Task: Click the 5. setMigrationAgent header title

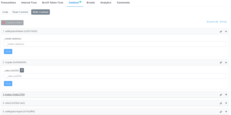Action: [x=19, y=112]
